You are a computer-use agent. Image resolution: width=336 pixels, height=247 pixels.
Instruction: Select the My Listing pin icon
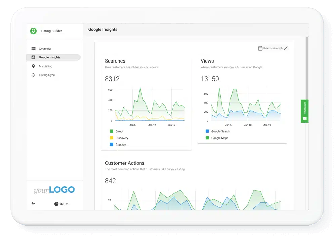(33, 66)
